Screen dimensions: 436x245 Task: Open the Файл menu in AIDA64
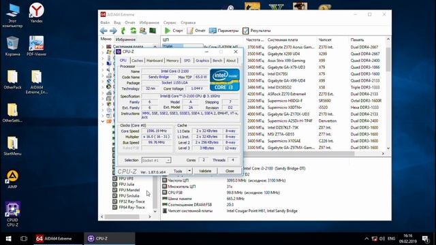point(105,22)
